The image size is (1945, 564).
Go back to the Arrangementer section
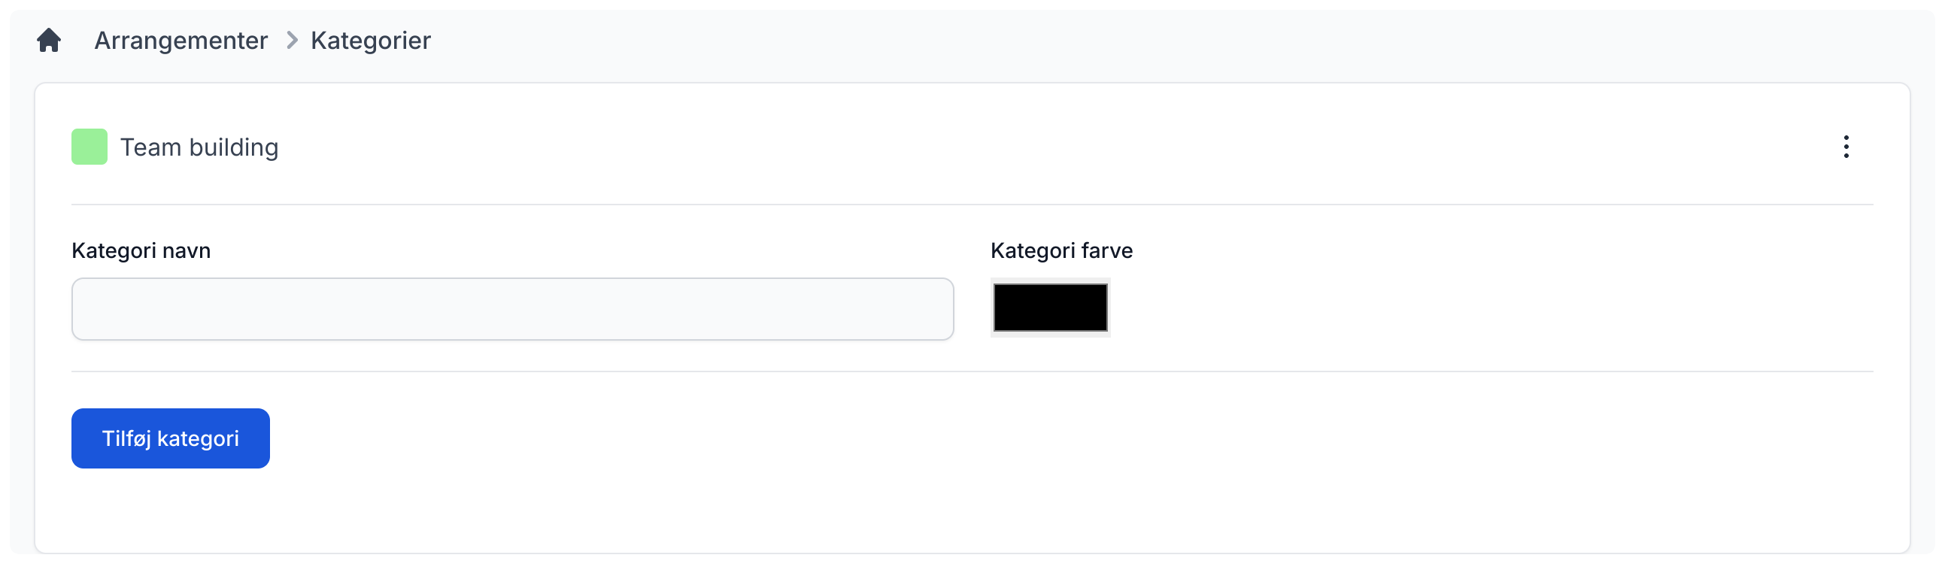181,40
